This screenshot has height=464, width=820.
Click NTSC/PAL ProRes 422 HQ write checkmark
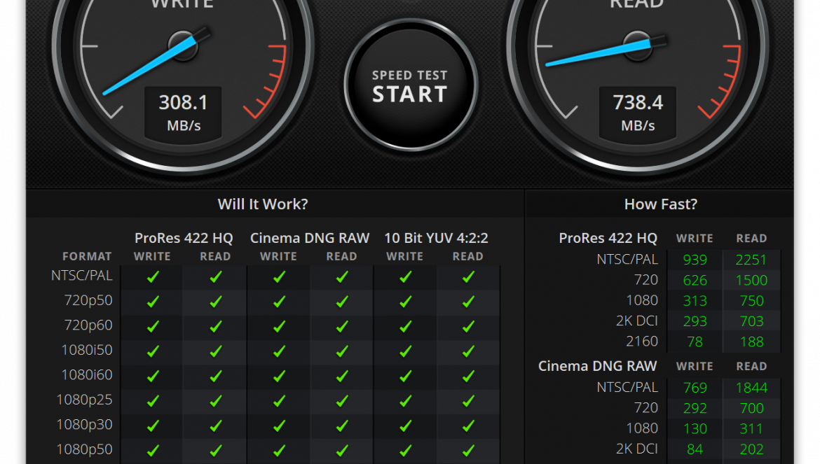pyautogui.click(x=153, y=277)
